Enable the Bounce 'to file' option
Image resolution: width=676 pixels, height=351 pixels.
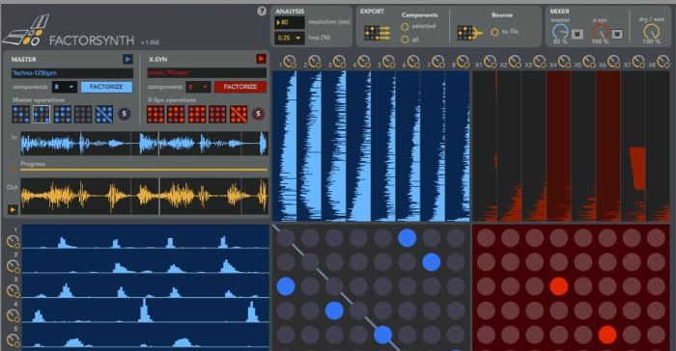494,32
